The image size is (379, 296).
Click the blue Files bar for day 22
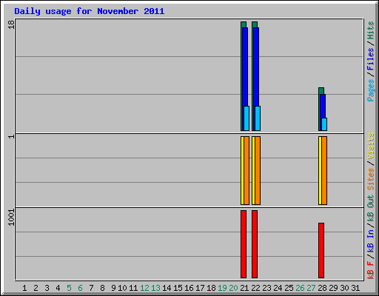click(x=256, y=79)
